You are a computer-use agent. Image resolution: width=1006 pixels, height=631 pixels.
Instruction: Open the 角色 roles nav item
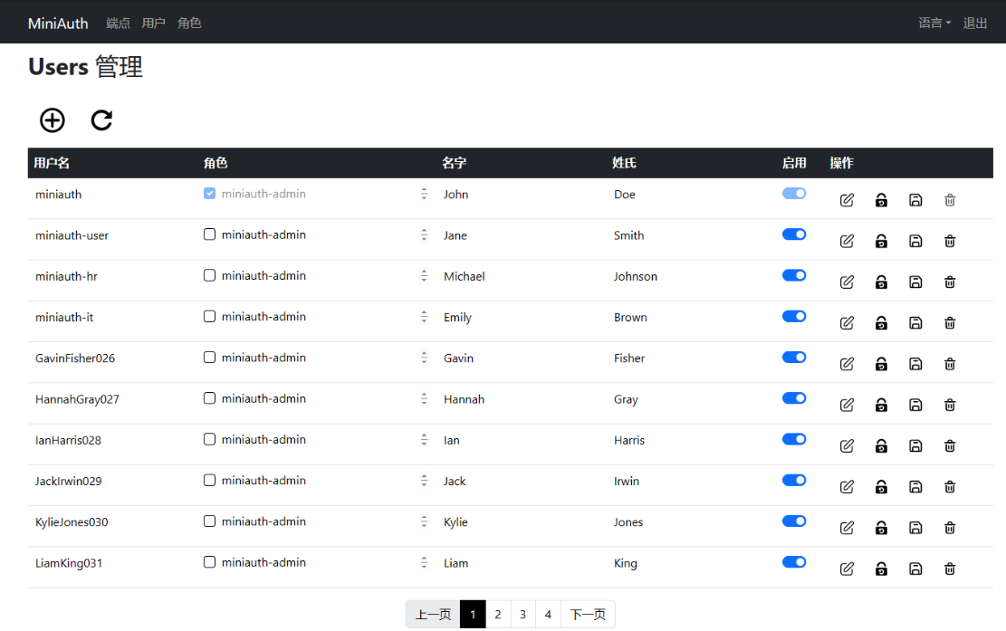coord(189,24)
